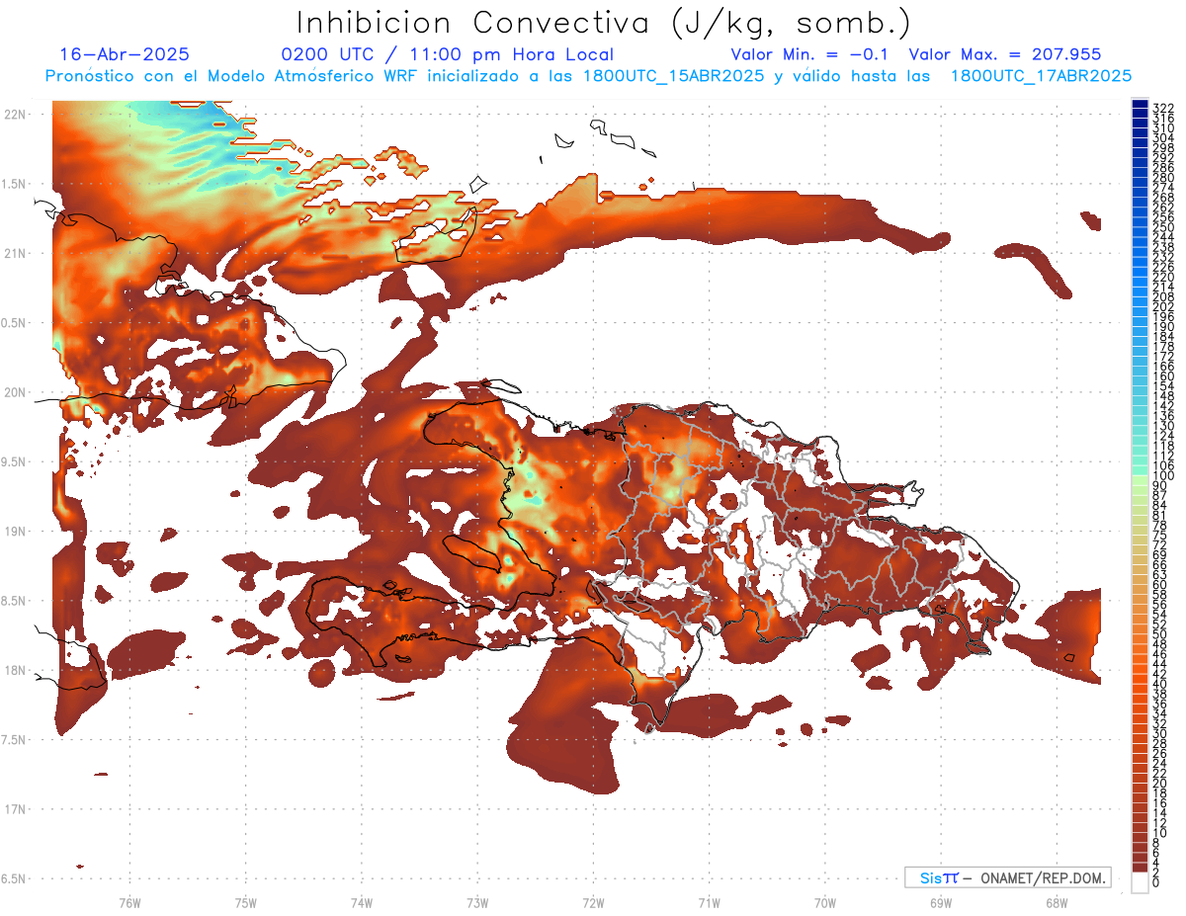Click the '17N' latitude label

coord(15,809)
